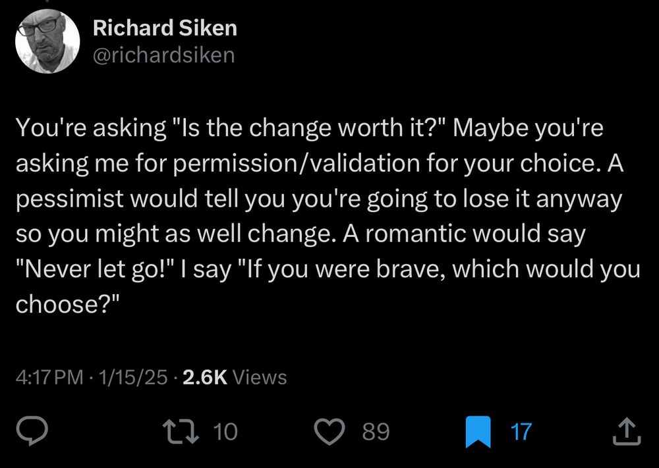Click the bookmarks count 17
Viewport: 659px width, 468px height.
[520, 432]
